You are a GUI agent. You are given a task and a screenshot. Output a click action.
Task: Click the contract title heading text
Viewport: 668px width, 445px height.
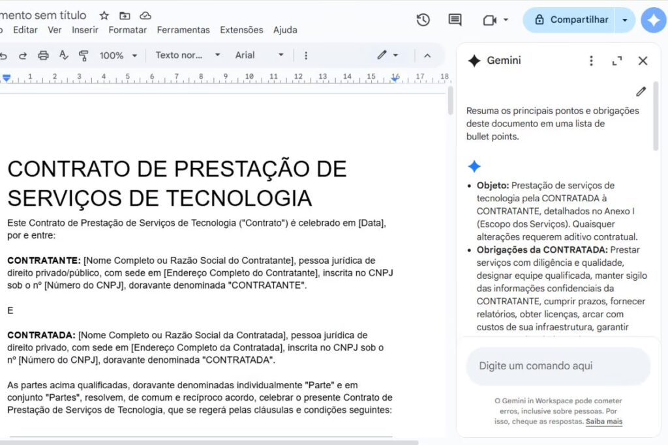[177, 183]
